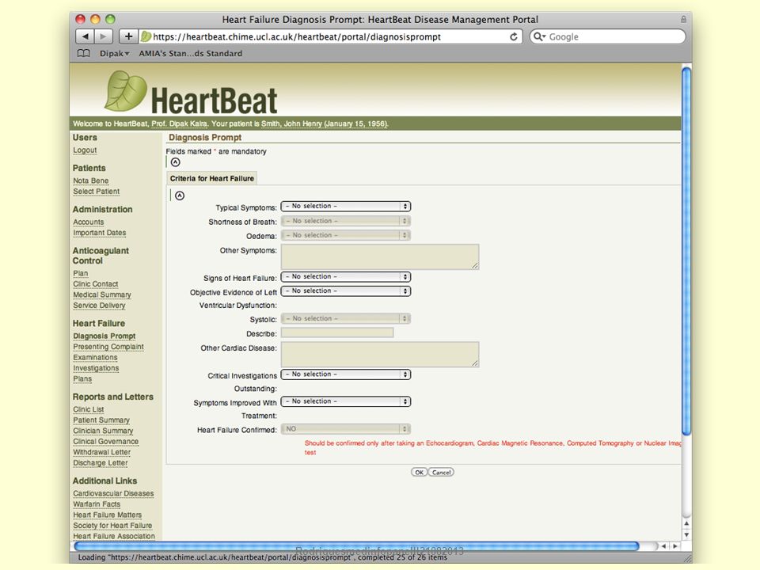Click the horizontal scrollbar thumb

tap(356, 546)
